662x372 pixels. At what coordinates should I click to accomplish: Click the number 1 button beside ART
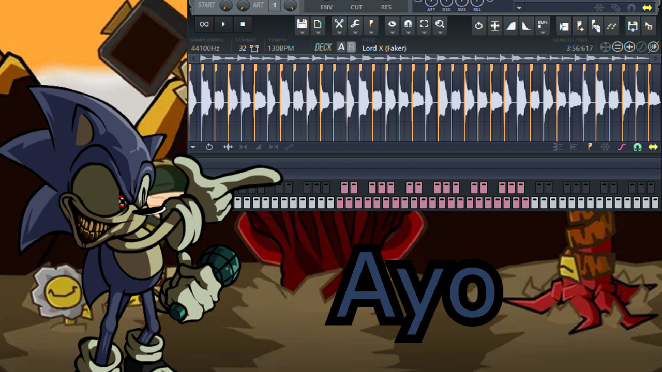point(275,6)
